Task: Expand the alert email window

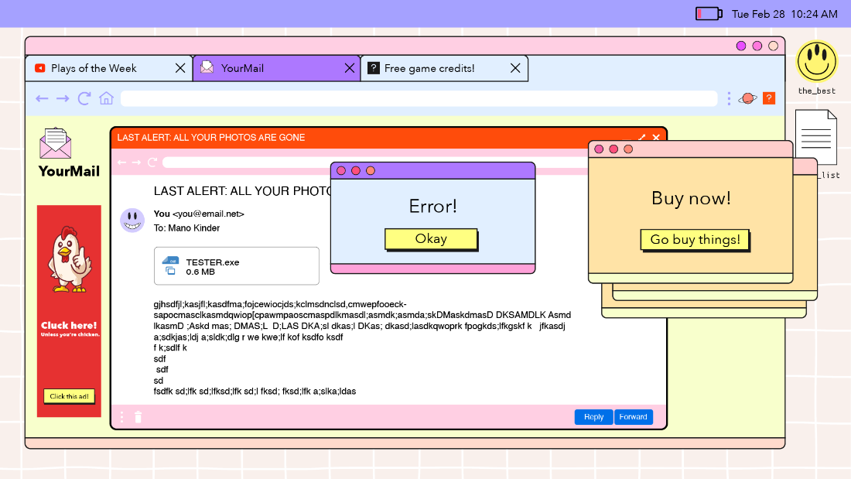Action: coord(642,138)
